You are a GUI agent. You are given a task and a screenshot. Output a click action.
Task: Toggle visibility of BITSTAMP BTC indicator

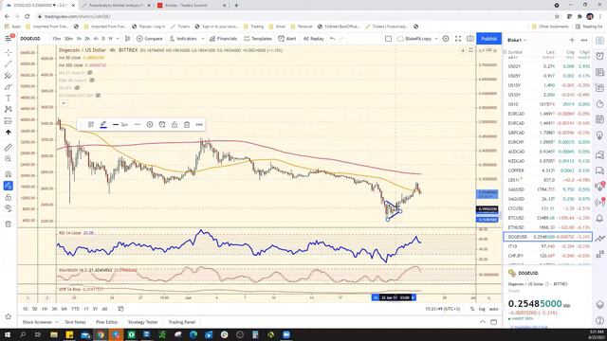(98, 95)
